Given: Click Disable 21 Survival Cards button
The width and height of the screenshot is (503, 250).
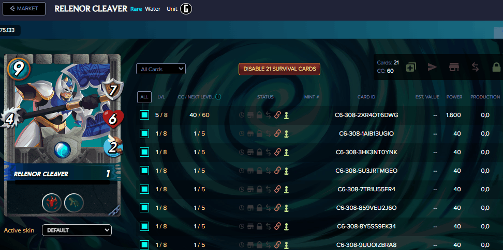Looking at the screenshot, I should [x=279, y=69].
